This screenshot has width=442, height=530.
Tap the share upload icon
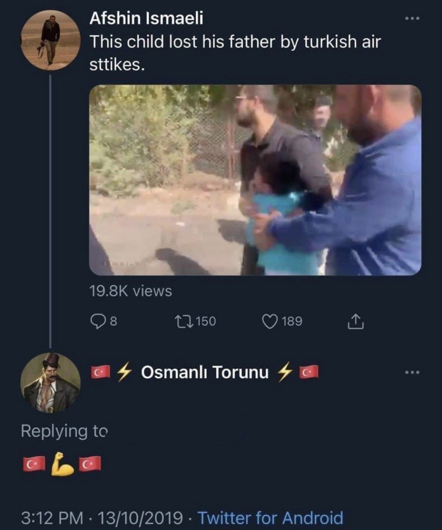tap(356, 321)
